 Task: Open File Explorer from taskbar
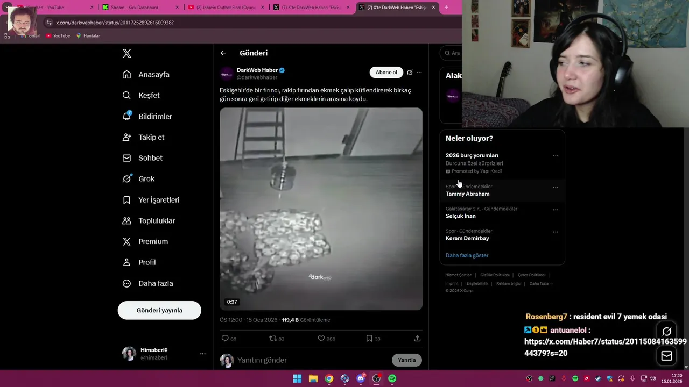[x=313, y=378]
